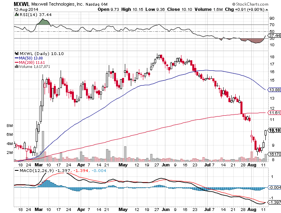281x213 pixels.
Task: Click the -0.004 tag on the MACD axis
Action: (274, 188)
